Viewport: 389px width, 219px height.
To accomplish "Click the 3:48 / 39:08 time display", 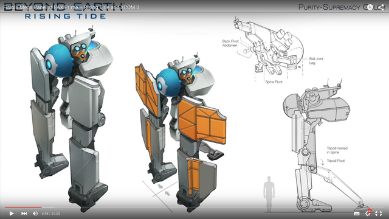I will (51, 214).
